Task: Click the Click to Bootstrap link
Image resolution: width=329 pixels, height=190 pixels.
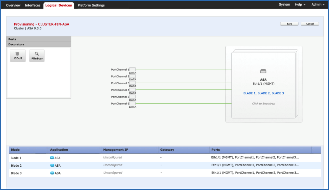Action: pyautogui.click(x=263, y=104)
